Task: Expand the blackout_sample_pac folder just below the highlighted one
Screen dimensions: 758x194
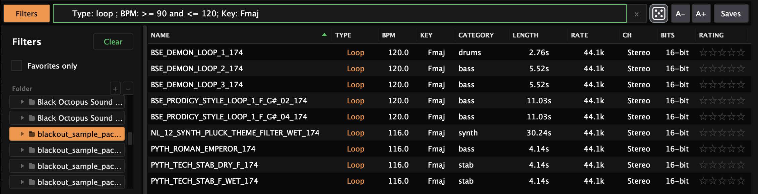Action: coord(22,150)
